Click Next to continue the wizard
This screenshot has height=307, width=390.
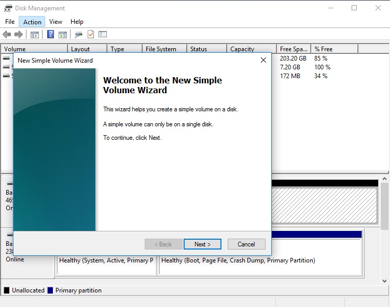[202, 244]
